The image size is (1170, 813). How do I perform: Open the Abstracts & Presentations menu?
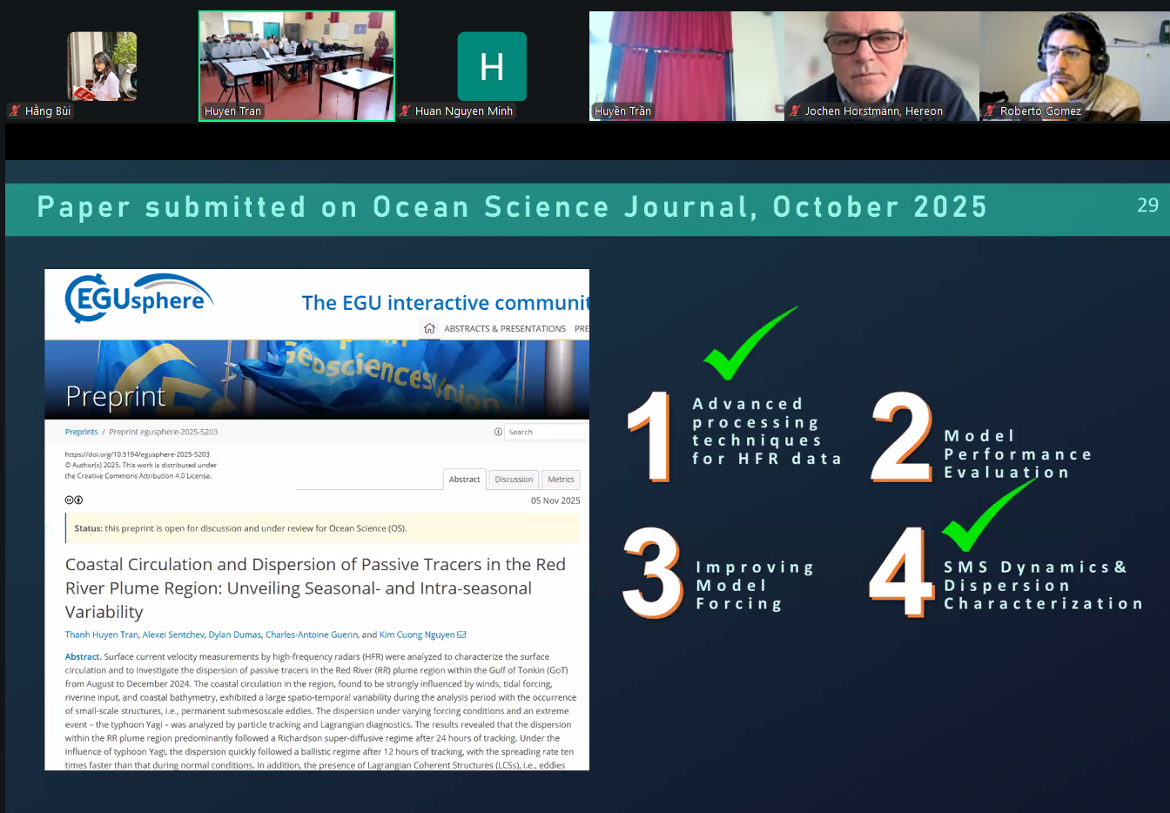505,329
